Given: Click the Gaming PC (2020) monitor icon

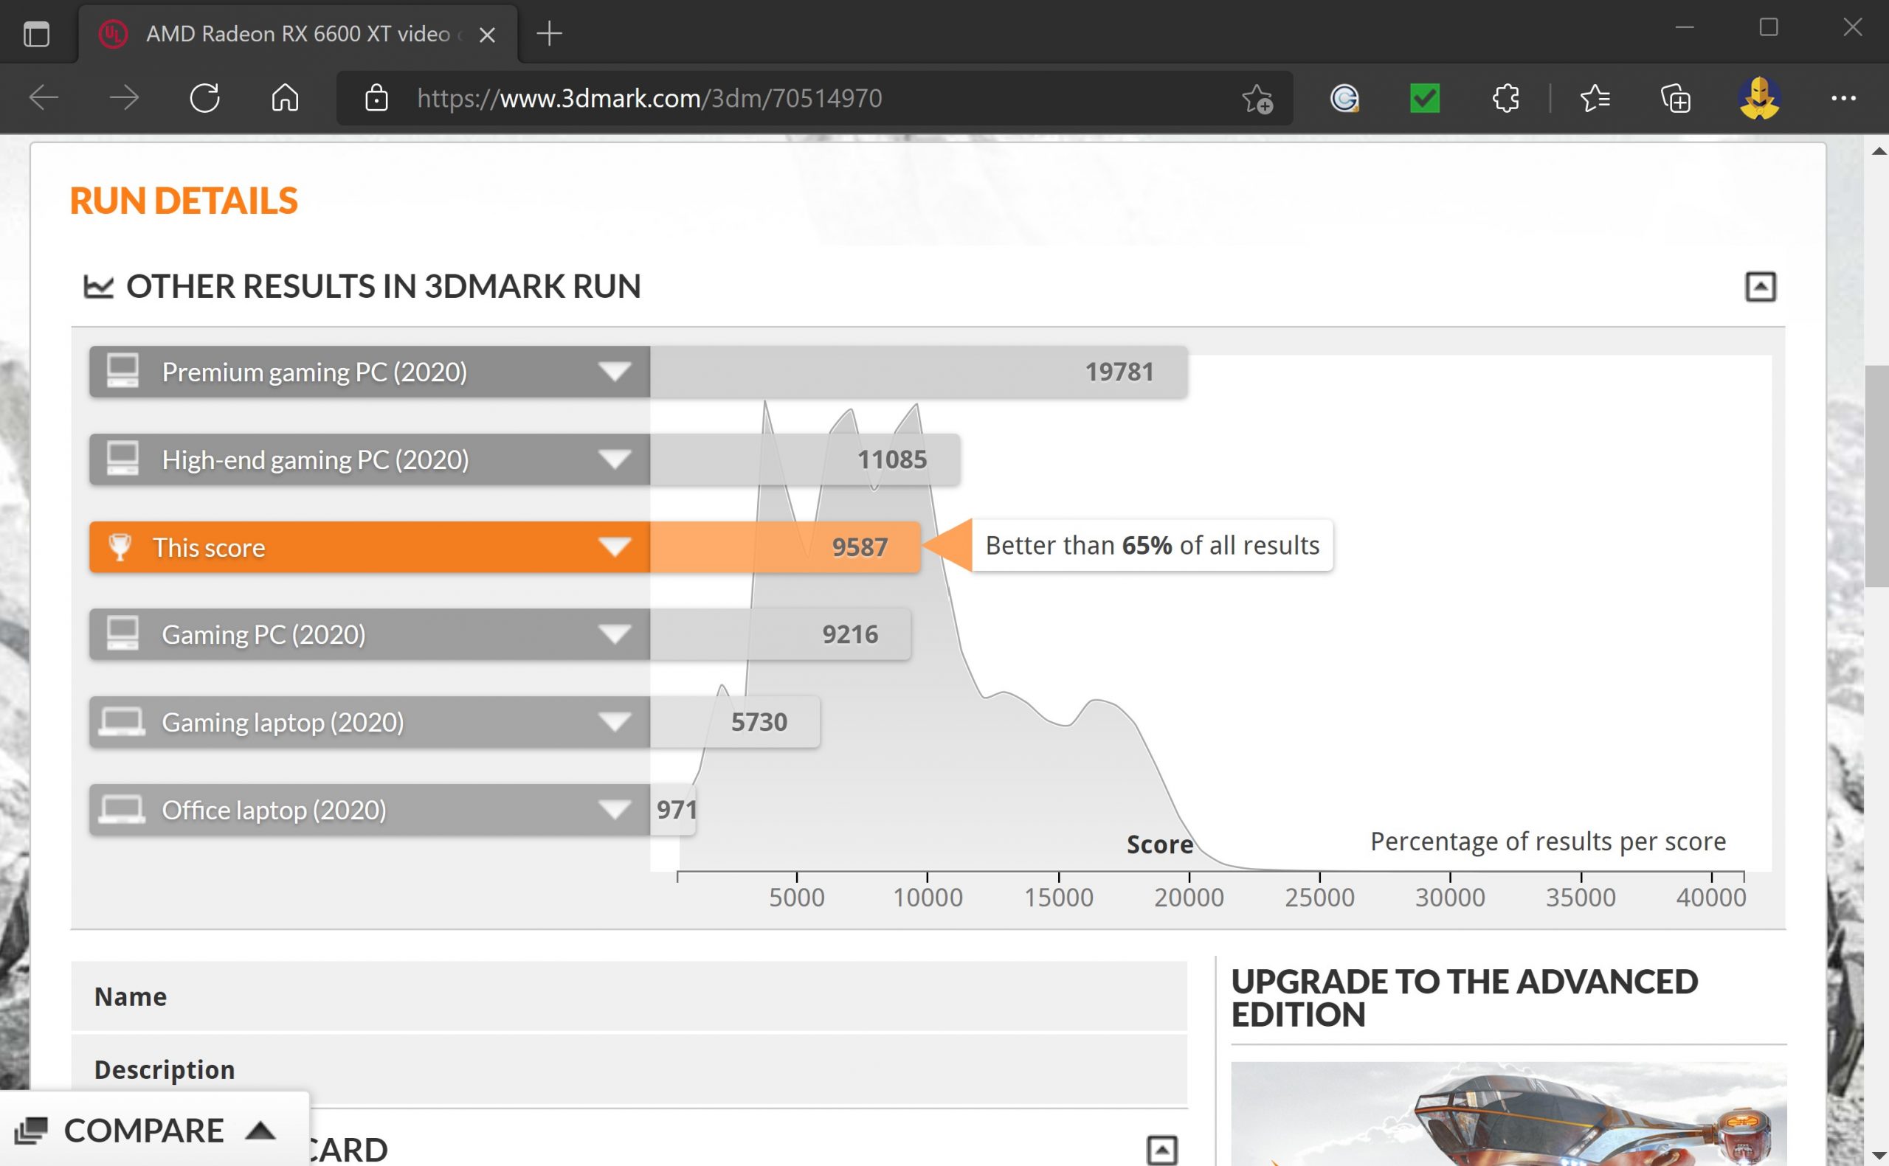Looking at the screenshot, I should point(122,634).
